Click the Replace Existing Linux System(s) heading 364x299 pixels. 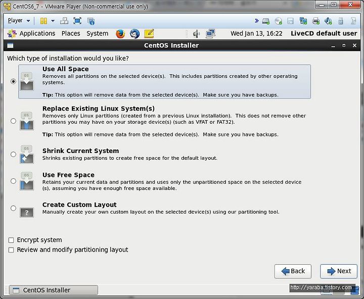point(99,109)
